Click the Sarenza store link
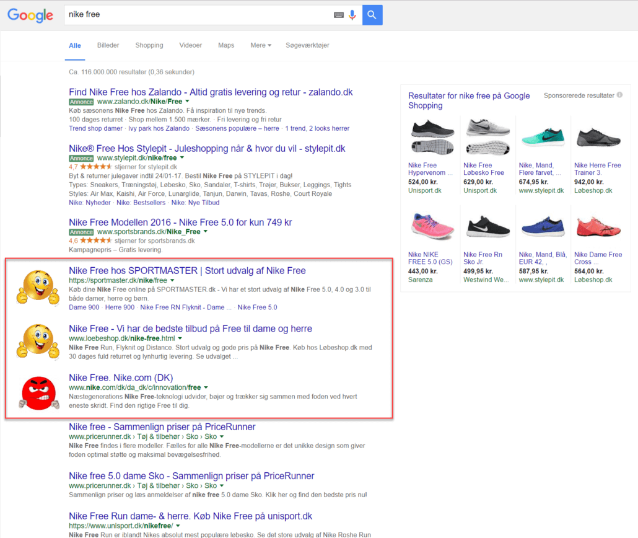Image resolution: width=638 pixels, height=538 pixels. pyautogui.click(x=421, y=280)
